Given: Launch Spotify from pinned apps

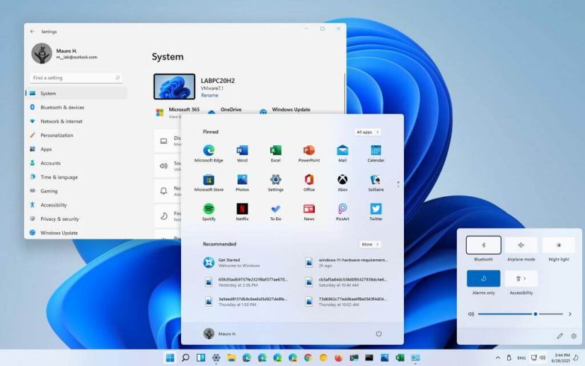Looking at the screenshot, I should pyautogui.click(x=209, y=212).
